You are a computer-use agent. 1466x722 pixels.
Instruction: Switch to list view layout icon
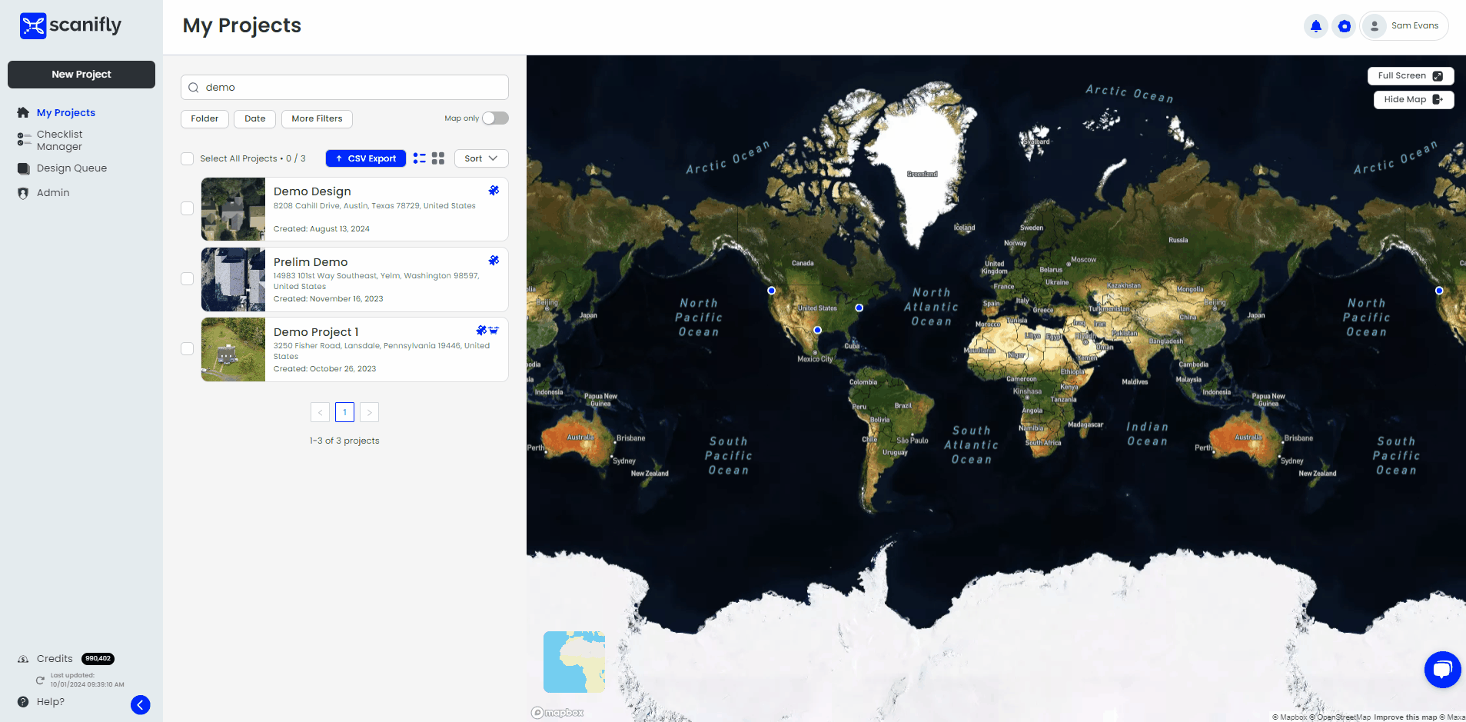pos(419,158)
